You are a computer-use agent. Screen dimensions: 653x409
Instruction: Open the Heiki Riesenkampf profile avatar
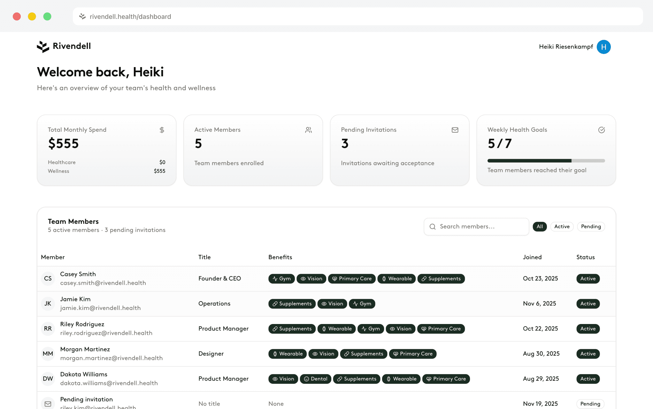[x=603, y=47]
